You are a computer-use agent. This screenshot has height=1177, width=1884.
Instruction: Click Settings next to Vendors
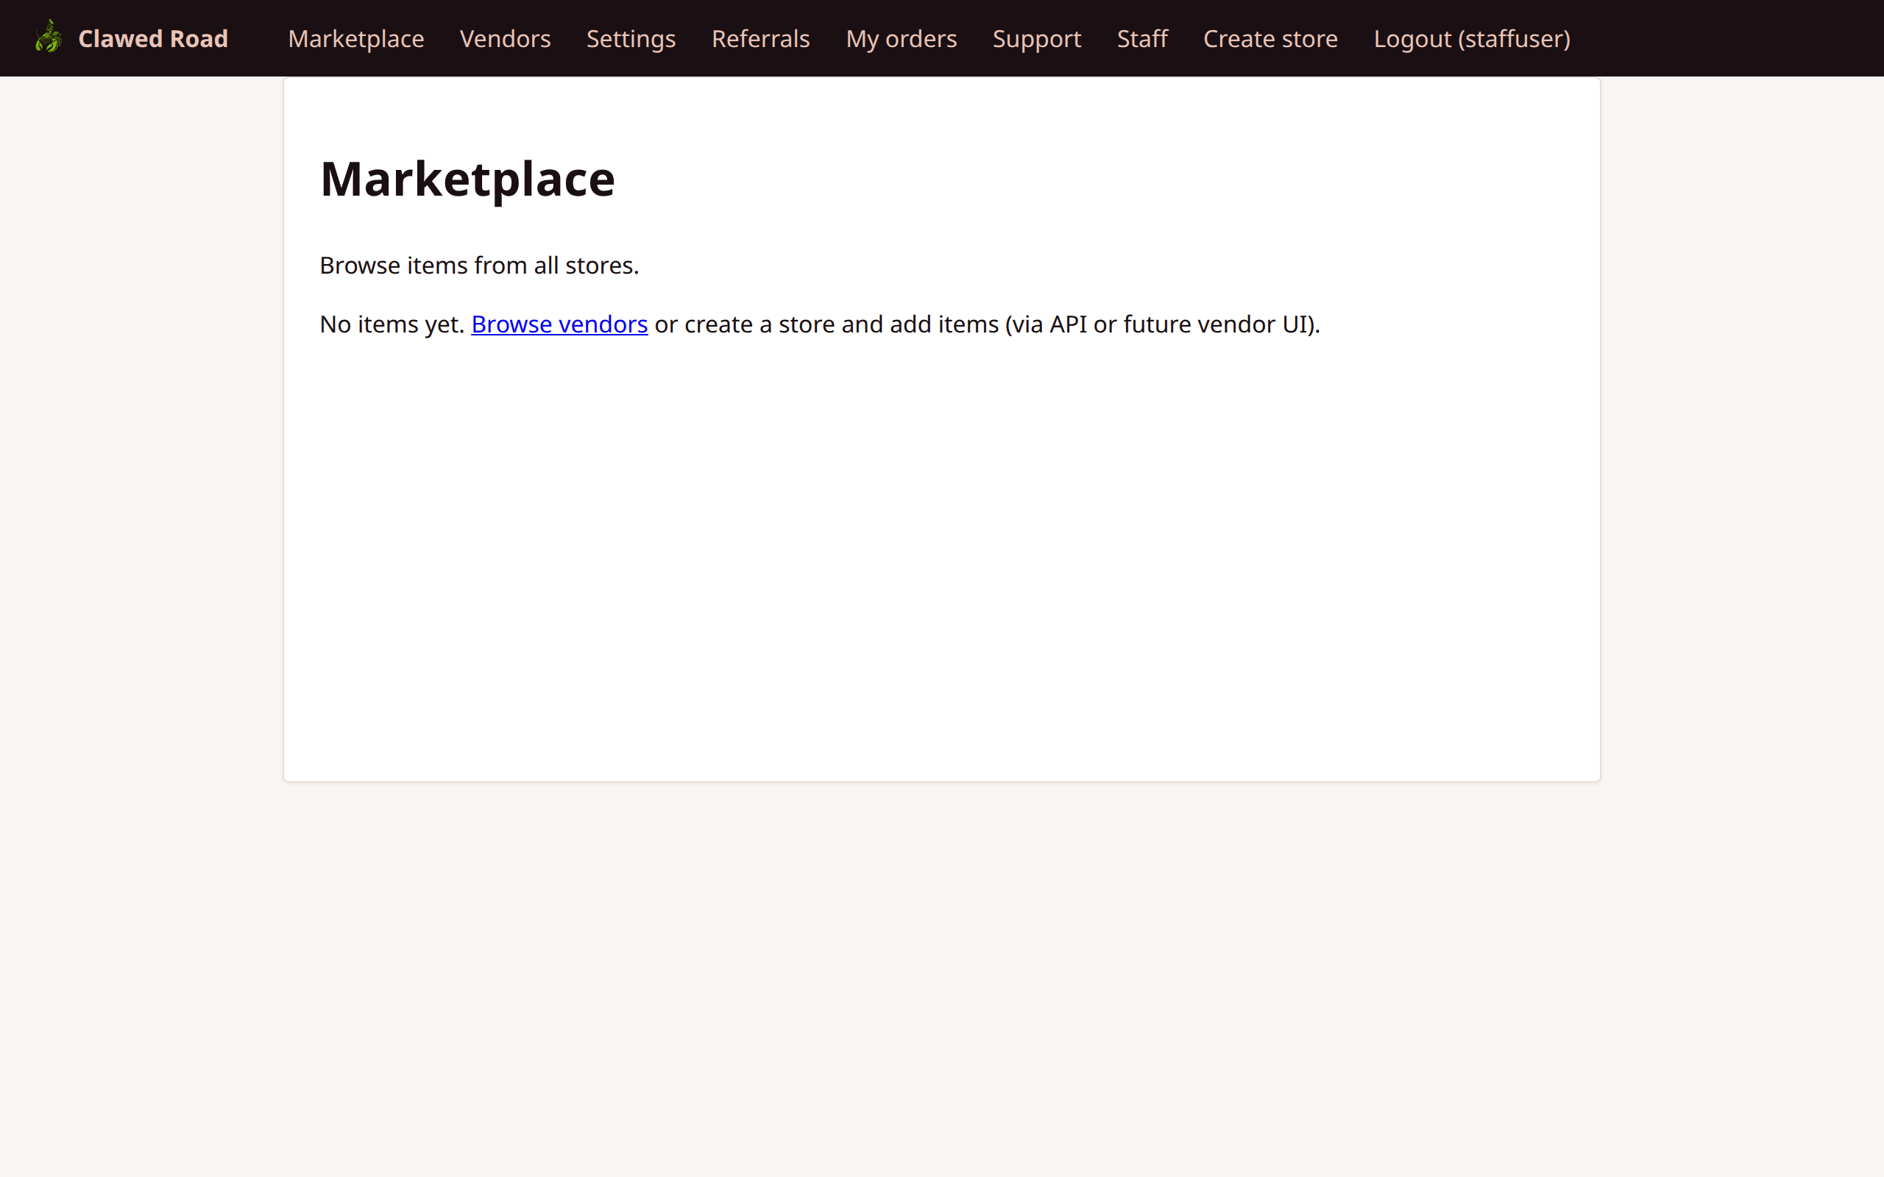click(630, 38)
